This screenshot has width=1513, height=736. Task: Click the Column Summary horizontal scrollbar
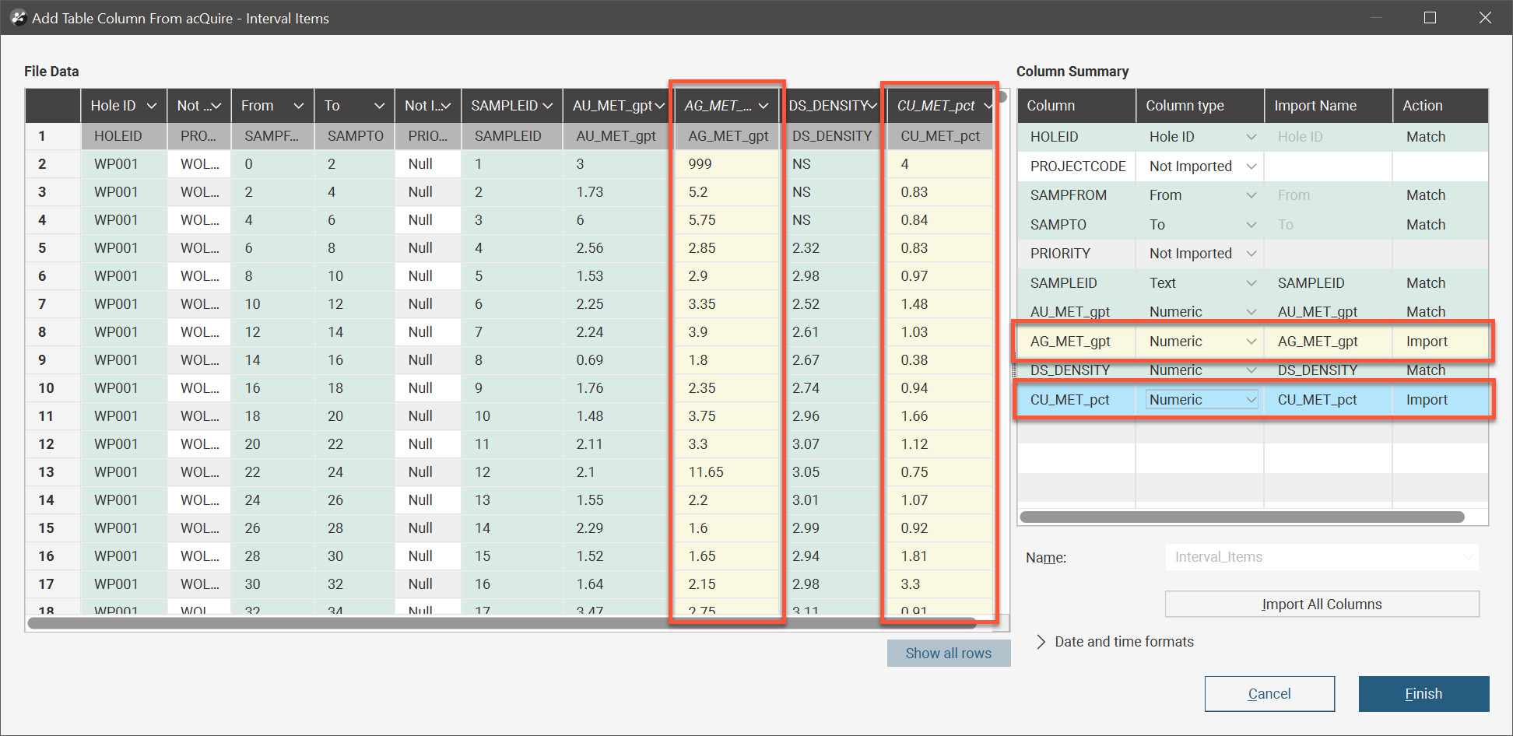coord(1241,517)
